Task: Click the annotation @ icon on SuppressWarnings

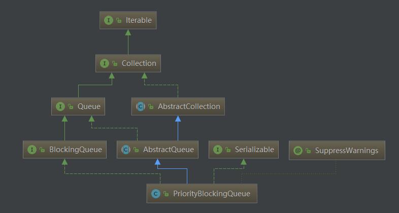Action: (298, 151)
